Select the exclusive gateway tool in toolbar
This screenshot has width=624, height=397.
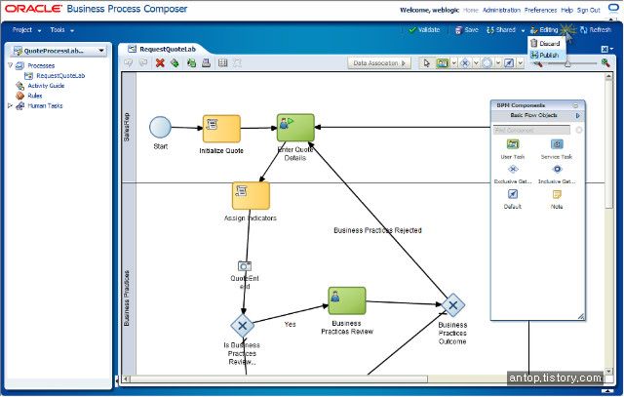tap(465, 62)
